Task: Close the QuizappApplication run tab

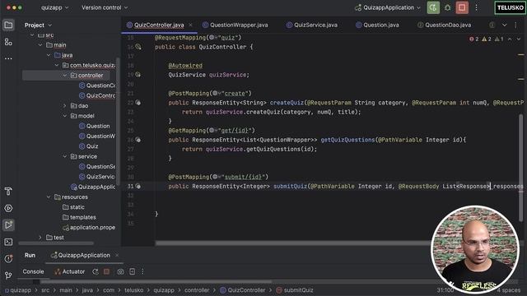Action: pos(117,256)
